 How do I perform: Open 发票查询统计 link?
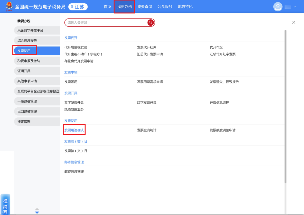(147, 130)
